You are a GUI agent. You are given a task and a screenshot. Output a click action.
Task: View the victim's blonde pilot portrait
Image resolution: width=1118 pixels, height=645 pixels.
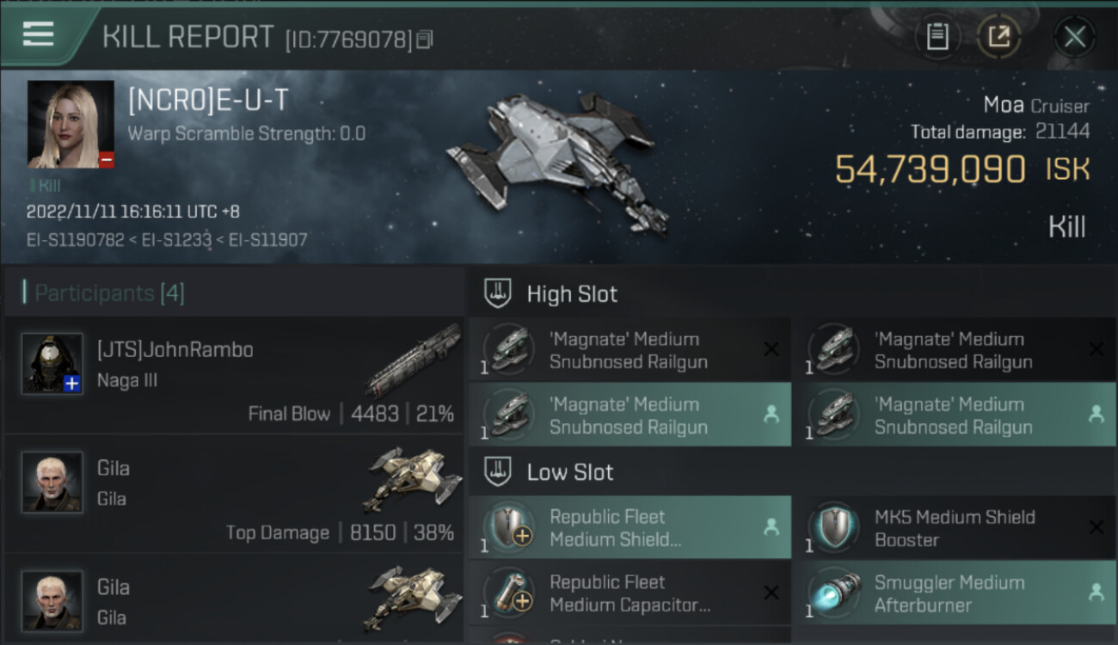[71, 124]
